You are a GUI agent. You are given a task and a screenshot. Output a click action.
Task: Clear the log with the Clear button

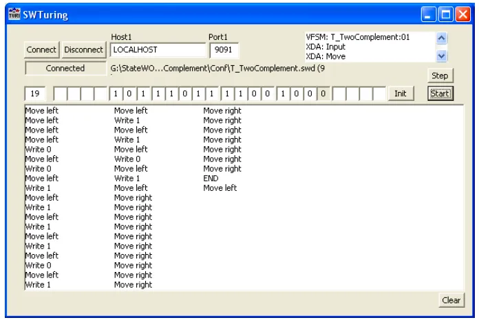click(451, 300)
